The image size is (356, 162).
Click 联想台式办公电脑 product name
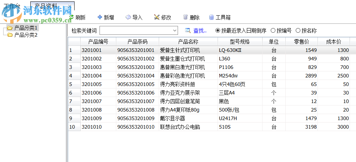180,127
